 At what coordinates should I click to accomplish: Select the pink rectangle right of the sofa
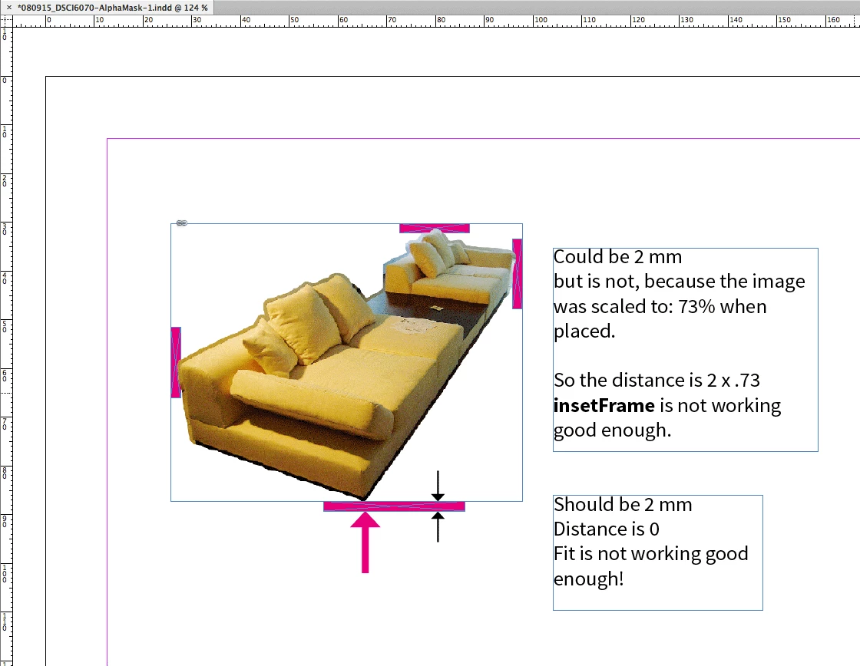click(x=517, y=273)
